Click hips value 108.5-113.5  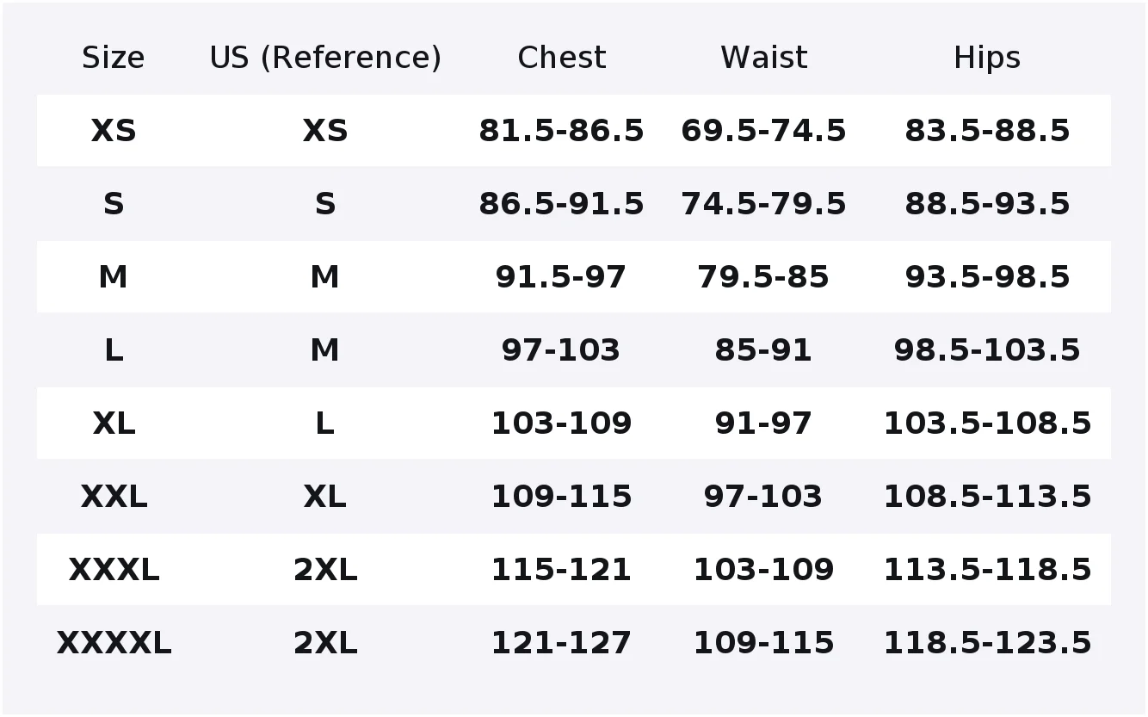(x=987, y=497)
